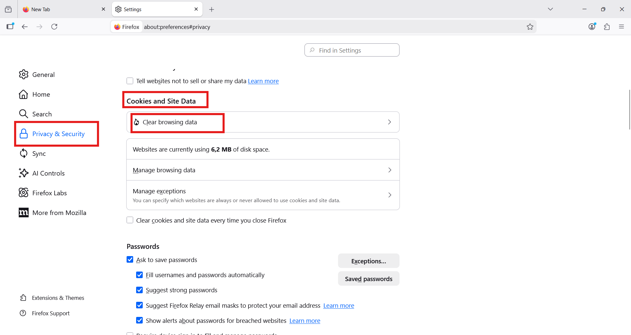The image size is (631, 335).
Task: Select General in the settings sidebar
Action: (x=43, y=75)
